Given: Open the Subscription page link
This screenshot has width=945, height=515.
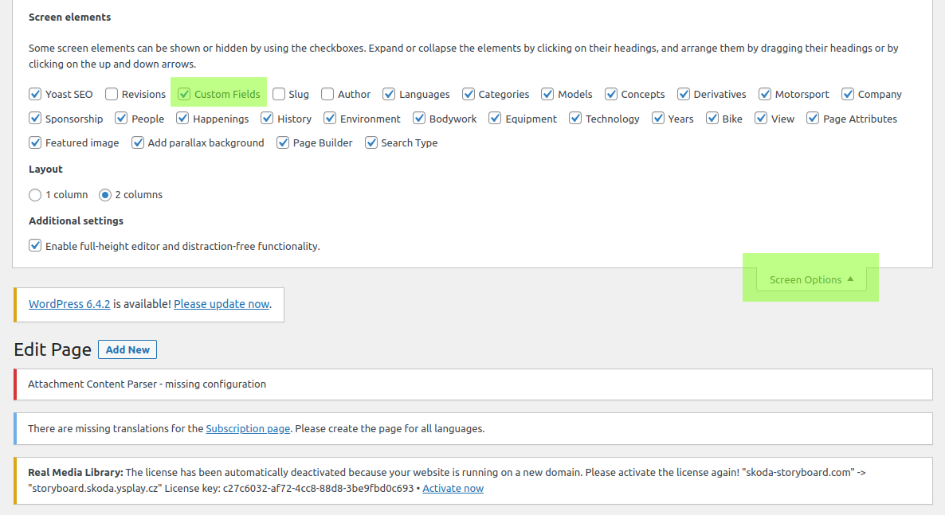Looking at the screenshot, I should 248,429.
